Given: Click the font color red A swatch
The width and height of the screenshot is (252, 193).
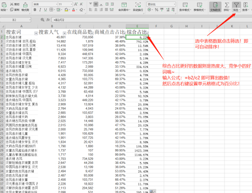Looking at the screenshot, I should [x=74, y=10].
